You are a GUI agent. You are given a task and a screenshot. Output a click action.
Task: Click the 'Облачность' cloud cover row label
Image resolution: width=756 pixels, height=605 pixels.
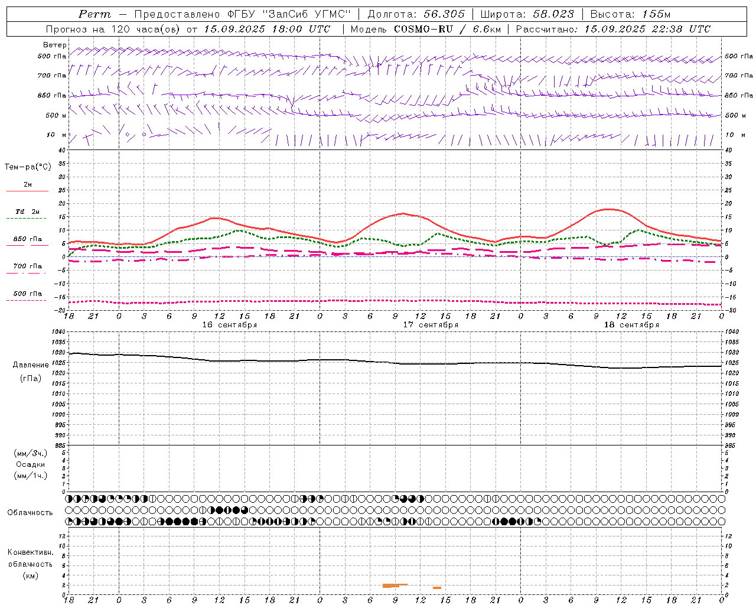tap(30, 513)
